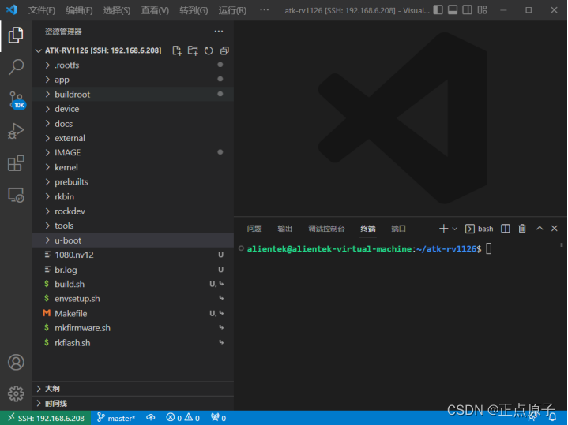This screenshot has width=568, height=425.
Task: Open the Extensions view
Action: pyautogui.click(x=16, y=163)
